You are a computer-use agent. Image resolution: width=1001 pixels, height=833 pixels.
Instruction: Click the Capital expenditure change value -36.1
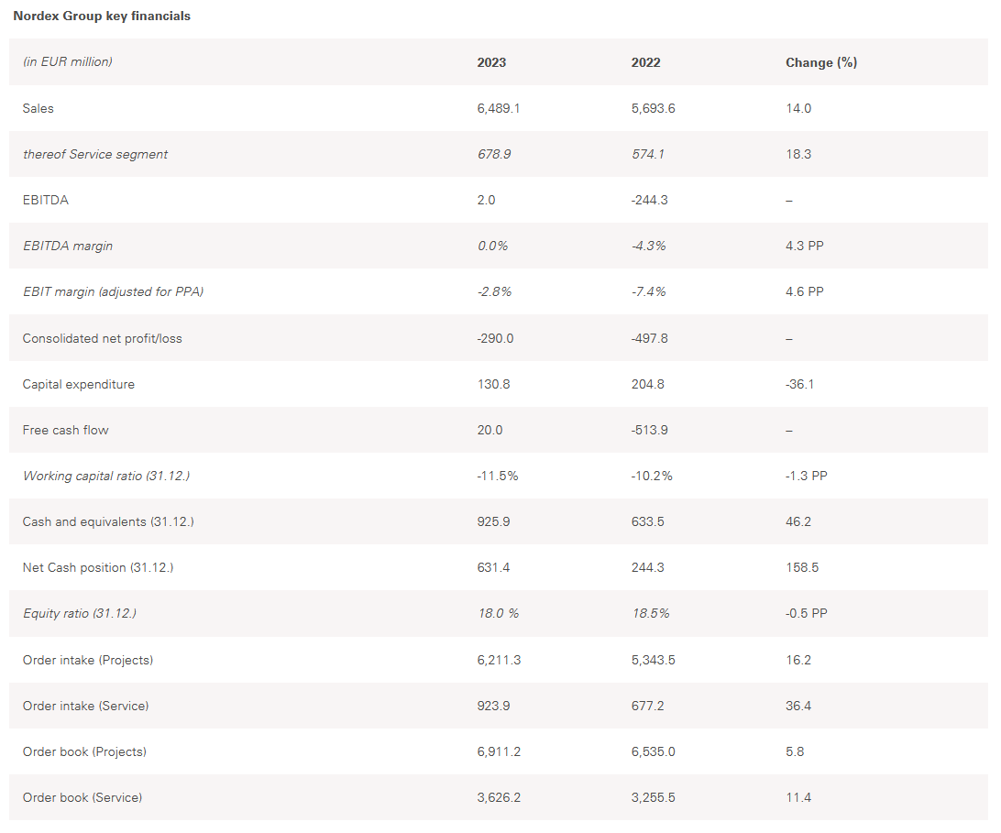point(799,384)
